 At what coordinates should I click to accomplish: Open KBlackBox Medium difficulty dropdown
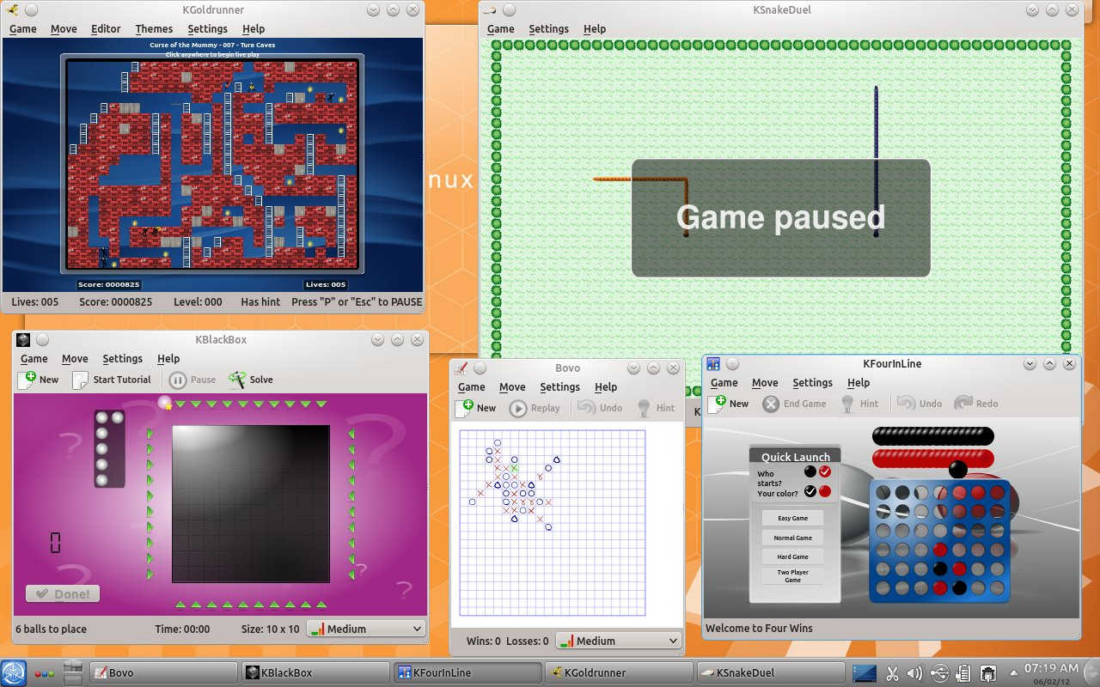366,629
